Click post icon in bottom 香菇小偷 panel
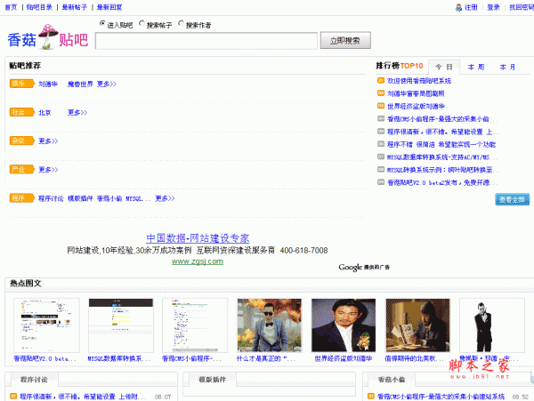Screen dimensions: 534x401 pyautogui.click(x=371, y=396)
